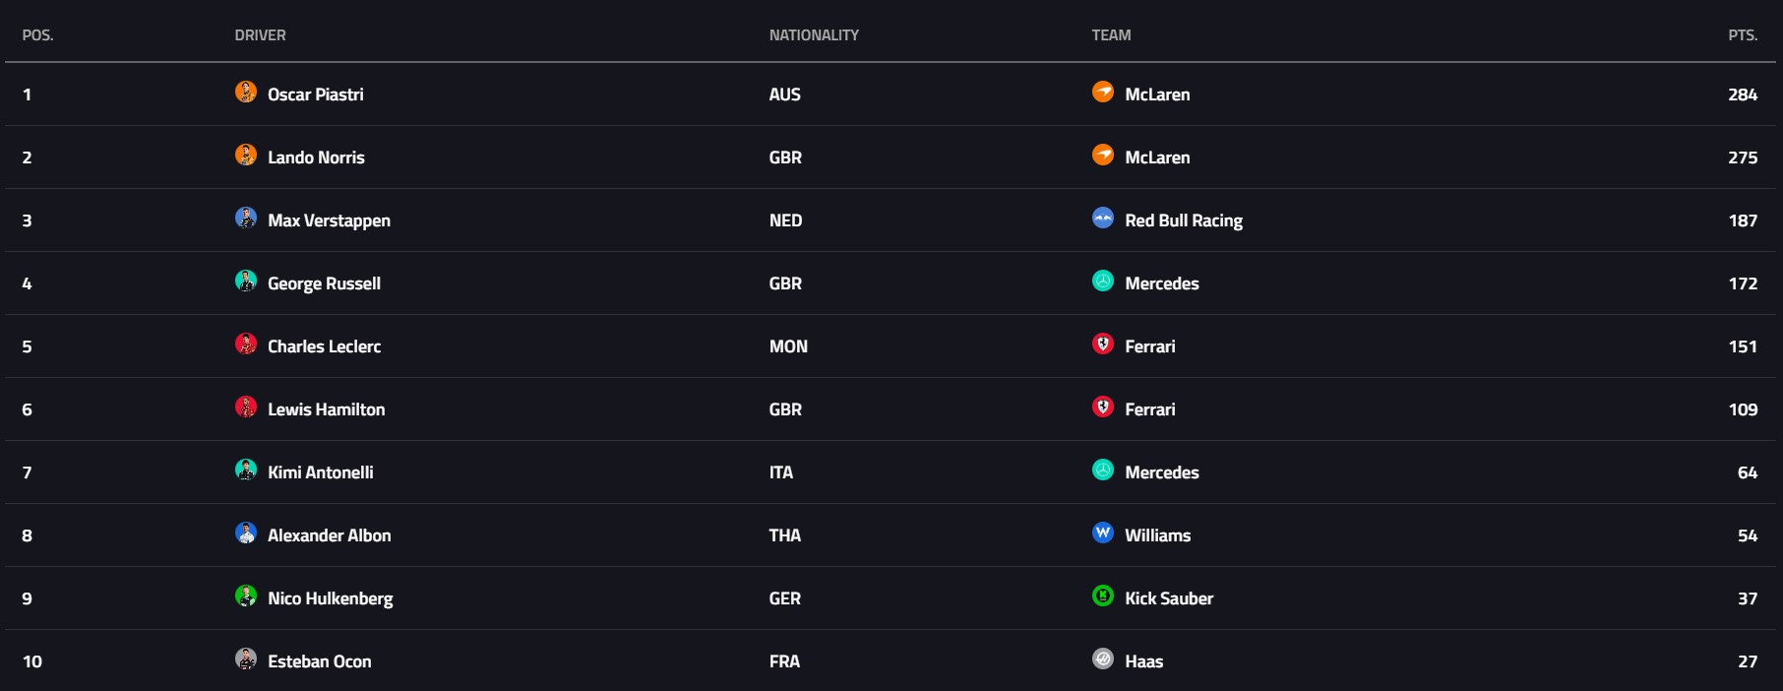Select the DRIVER column header

click(260, 35)
